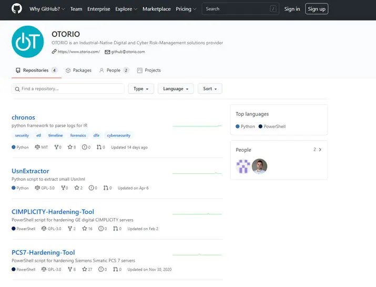The height and width of the screenshot is (287, 376).
Task: Open the PCS7-Hardening-Tool repository
Action: point(43,252)
